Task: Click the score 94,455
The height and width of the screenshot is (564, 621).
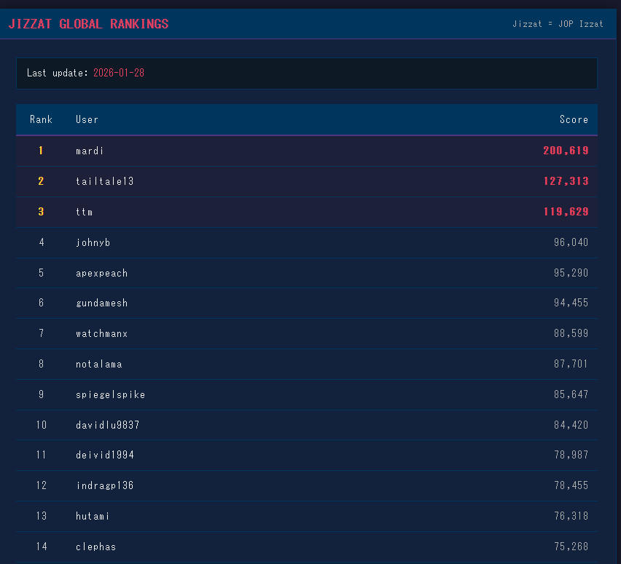Action: click(571, 303)
